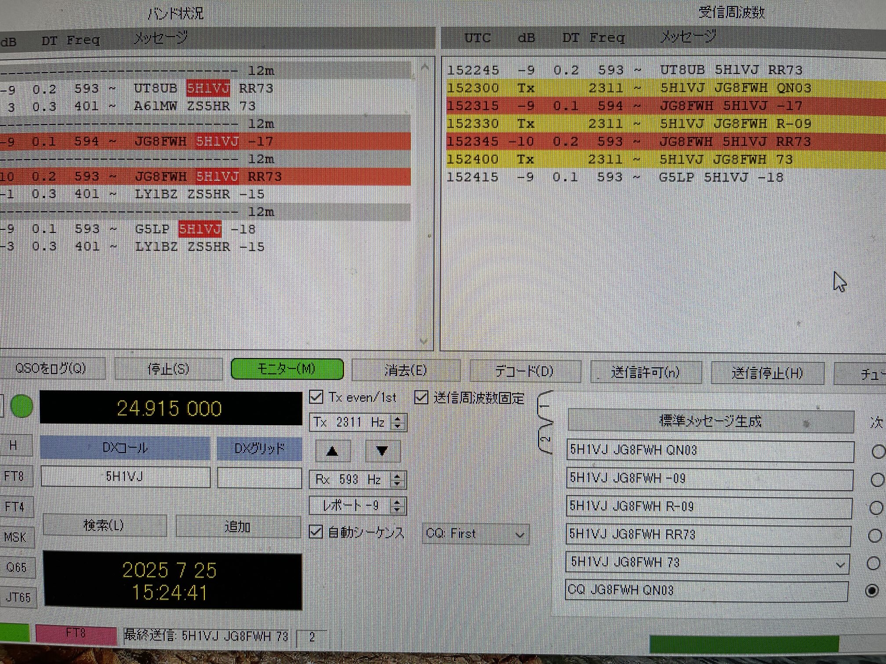Increase Tx 2311 Hz spinner value

click(398, 419)
